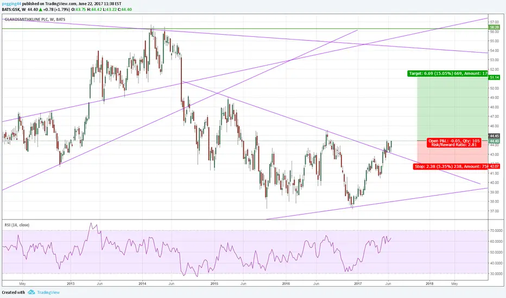506x298 pixels.
Task: Select the red Stop 2.38 (5.35%) label
Action: pyautogui.click(x=451, y=166)
